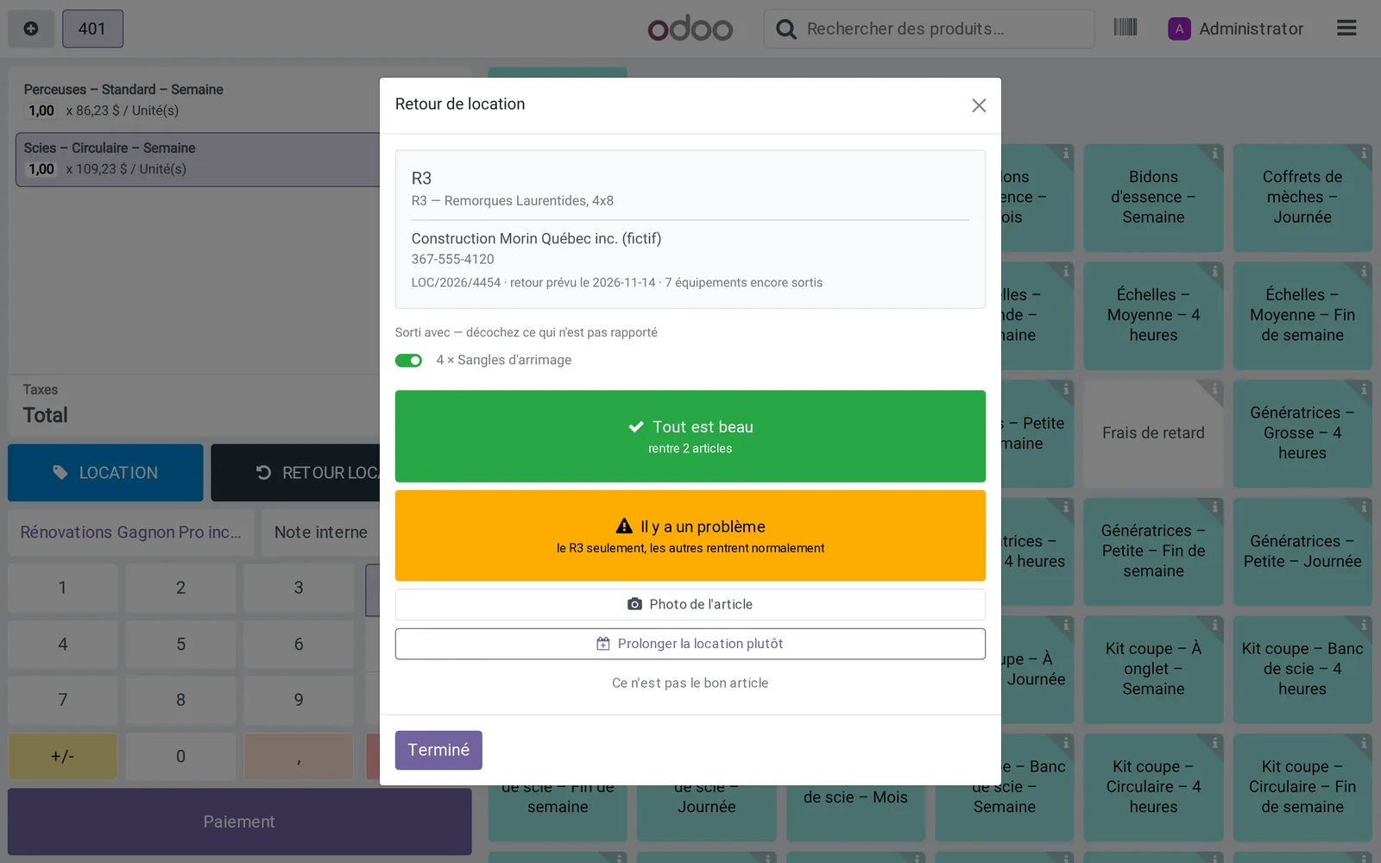Open the Administrator user menu
The image size is (1381, 863).
pyautogui.click(x=1236, y=28)
